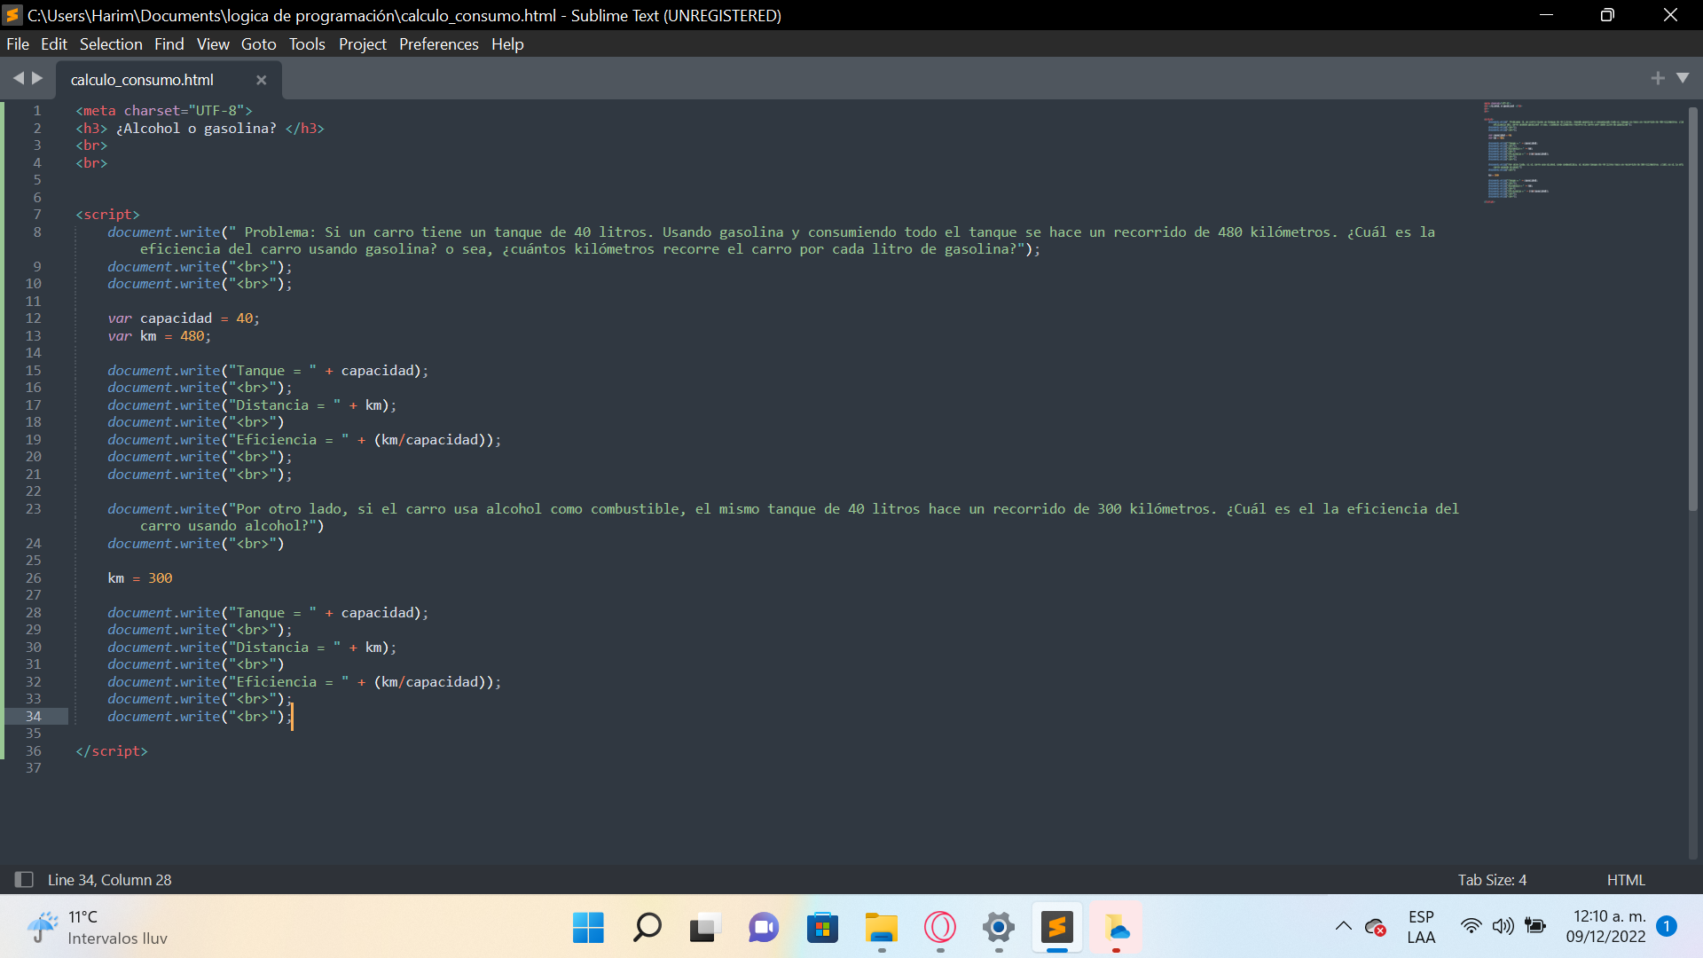
Task: Click the meta charset line
Action: click(164, 111)
